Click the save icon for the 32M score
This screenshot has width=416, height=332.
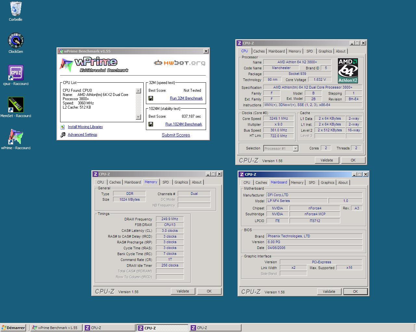coord(151,98)
